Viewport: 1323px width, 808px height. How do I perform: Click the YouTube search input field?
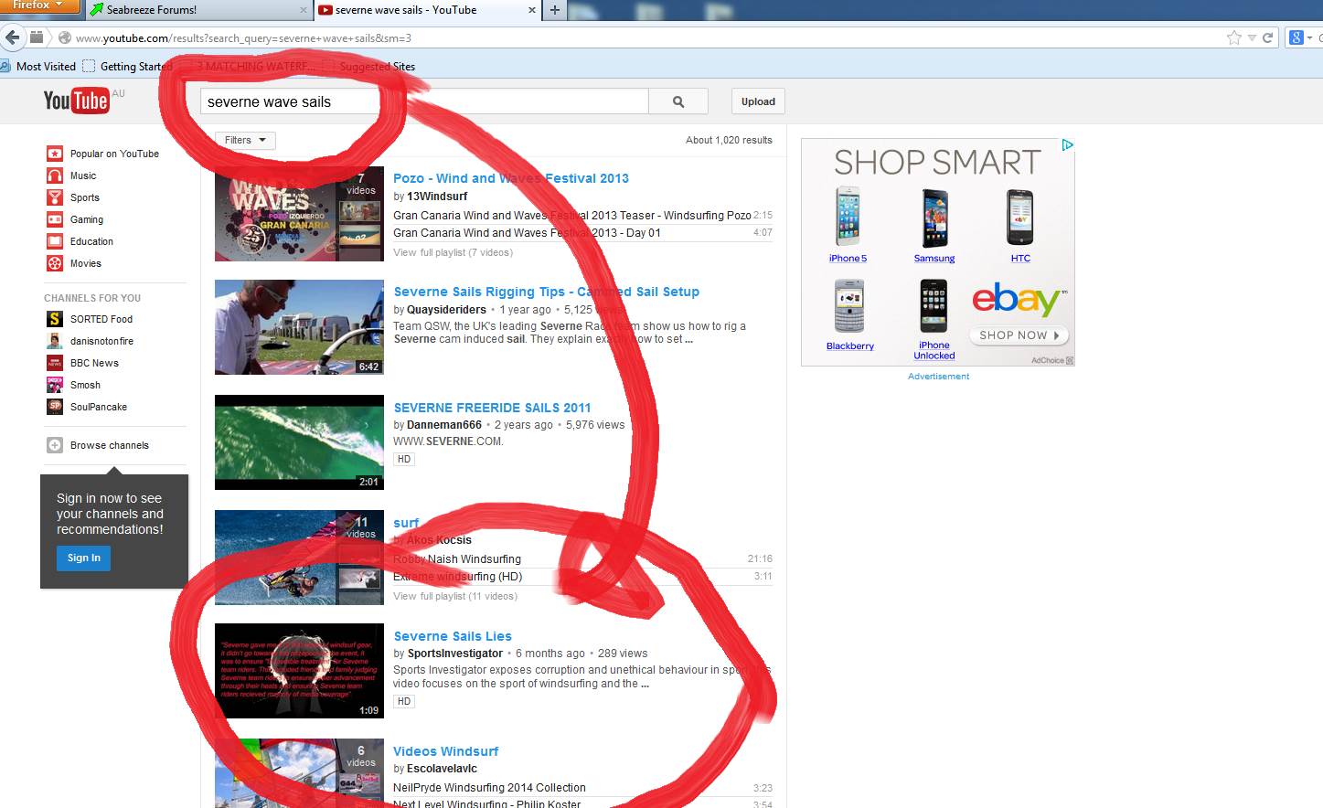[423, 101]
